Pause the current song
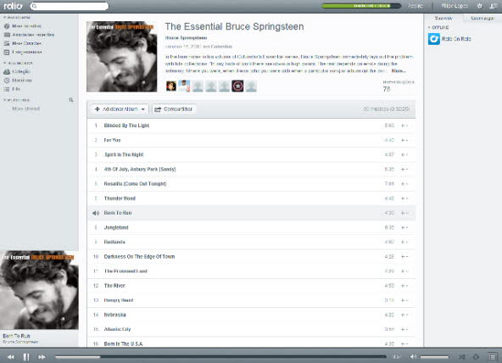This screenshot has width=502, height=363. [x=26, y=357]
